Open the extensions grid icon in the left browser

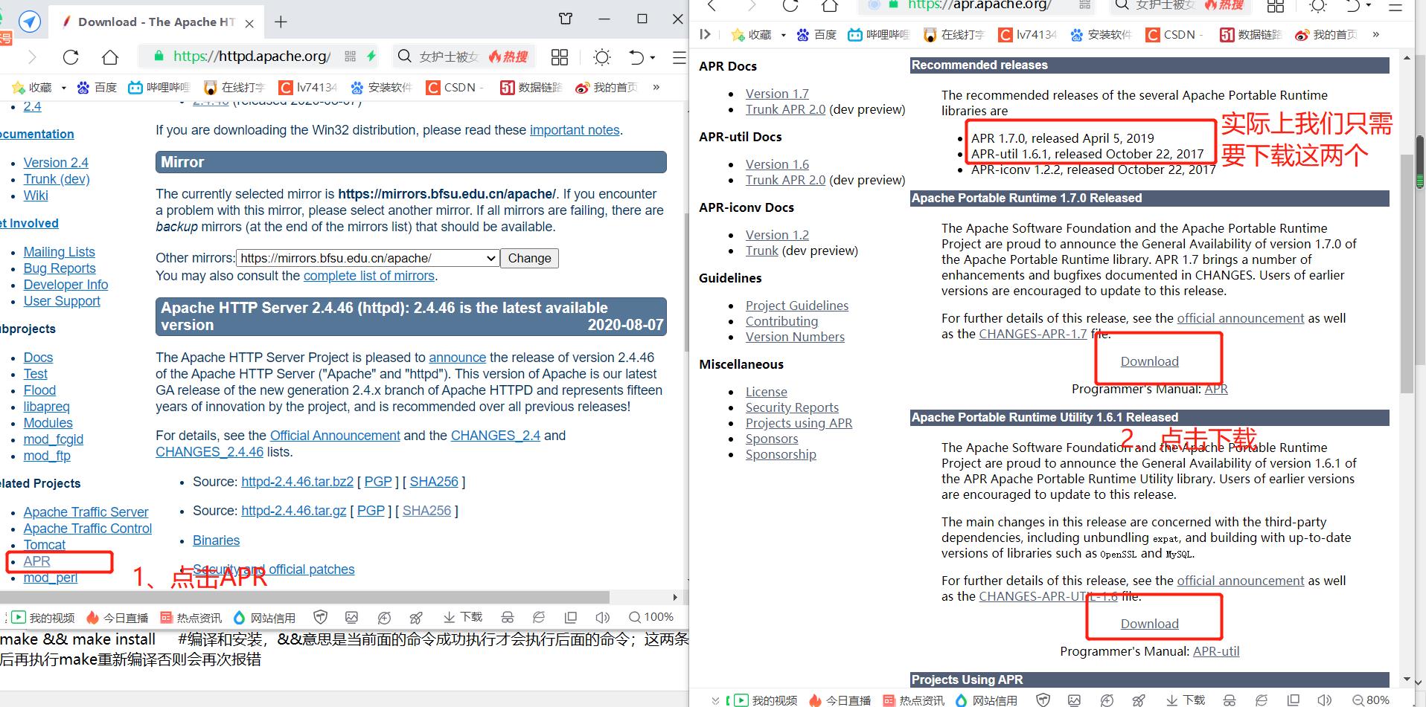560,57
